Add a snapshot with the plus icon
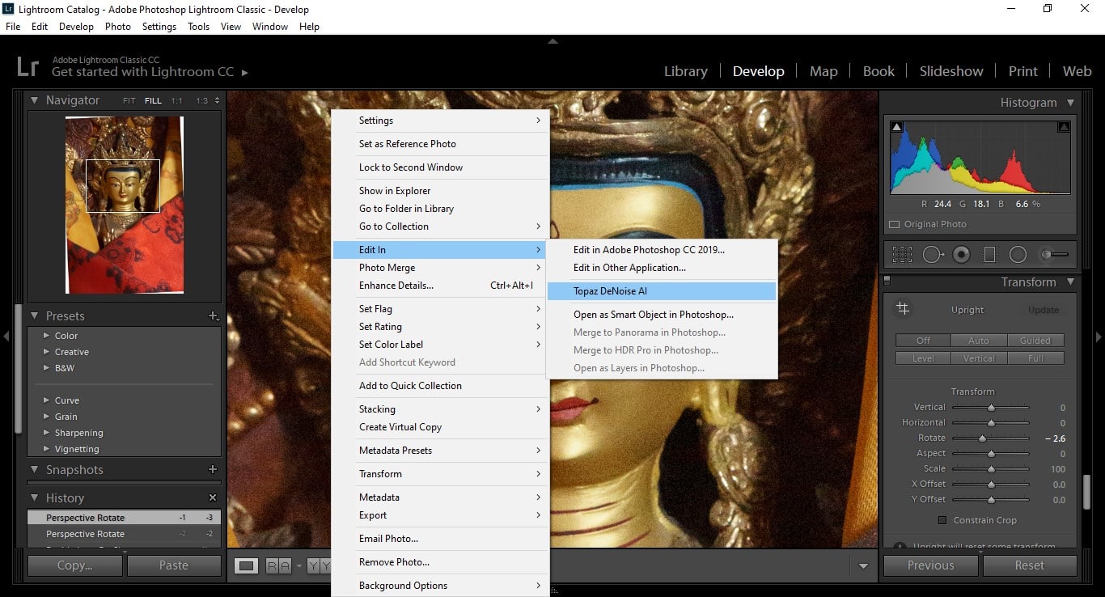This screenshot has width=1105, height=597. [x=213, y=469]
